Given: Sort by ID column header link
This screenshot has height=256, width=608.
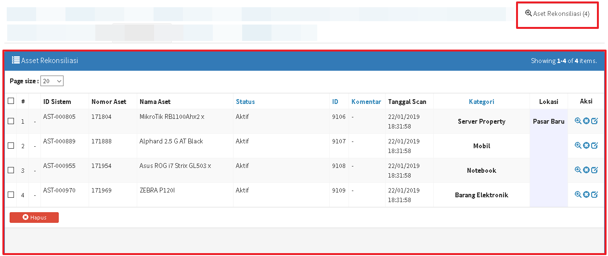Looking at the screenshot, I should pyautogui.click(x=335, y=102).
